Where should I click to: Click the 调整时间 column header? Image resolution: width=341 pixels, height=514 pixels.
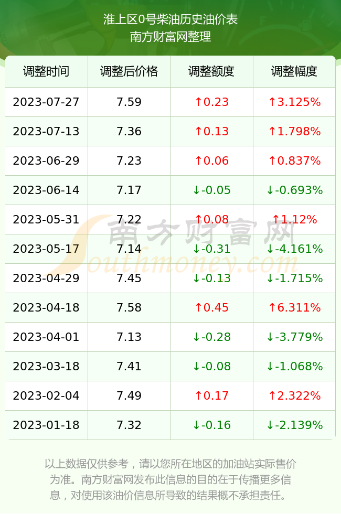point(46,71)
